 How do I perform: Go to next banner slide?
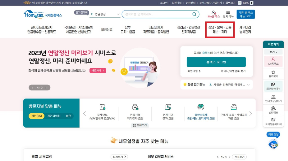coord(42,88)
